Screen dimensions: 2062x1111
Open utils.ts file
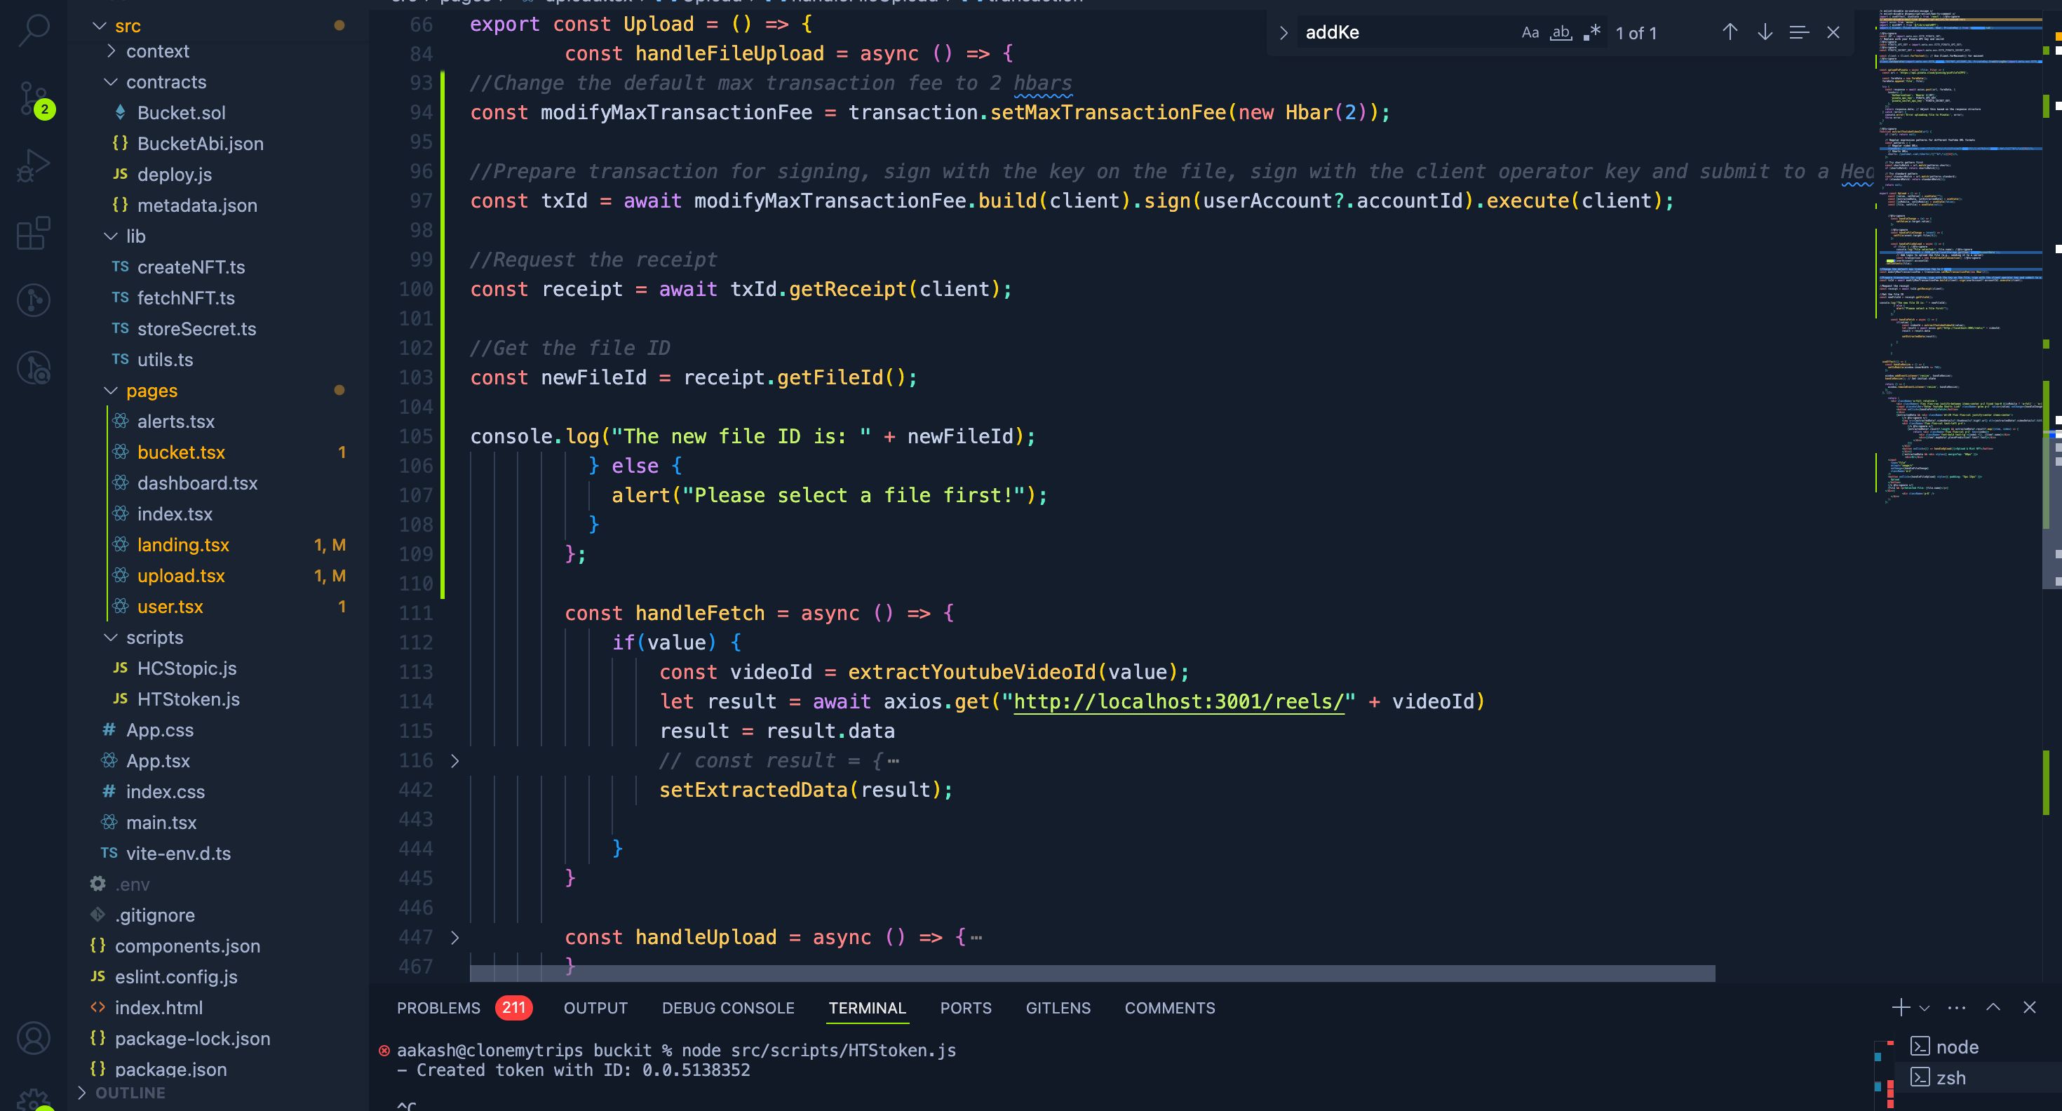(165, 359)
